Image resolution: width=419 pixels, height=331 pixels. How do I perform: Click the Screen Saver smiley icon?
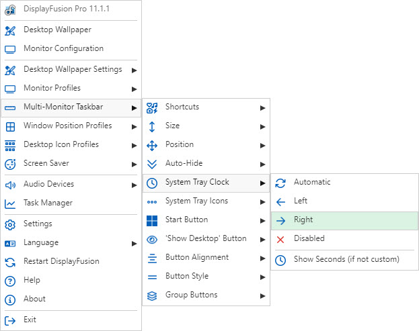click(x=10, y=163)
